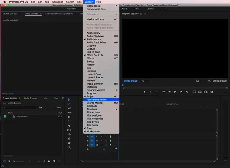Toggle lock on audio track A3
Image resolution: width=230 pixels, height=168 pixels.
pos(88,145)
